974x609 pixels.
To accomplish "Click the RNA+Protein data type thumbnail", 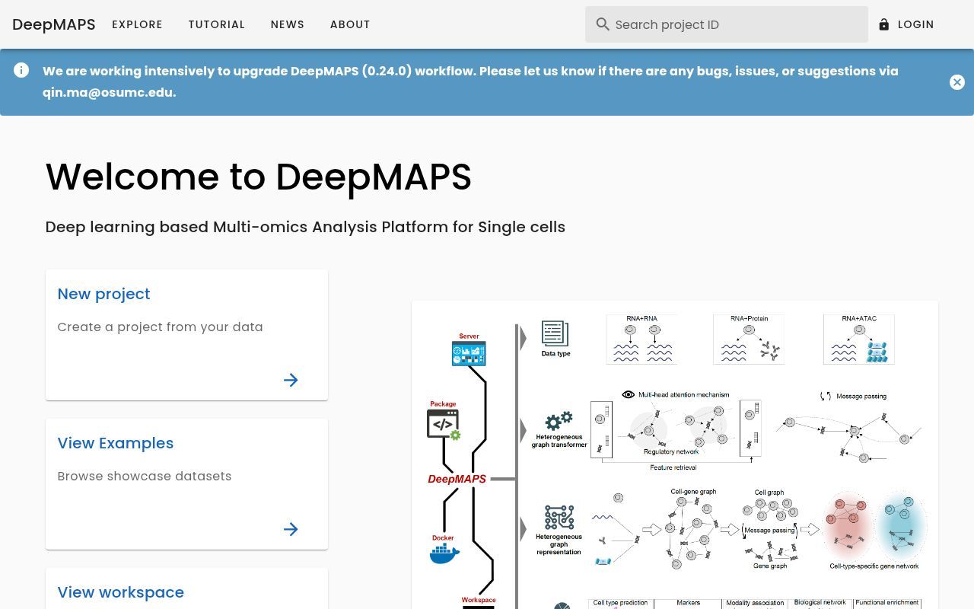I will (x=749, y=340).
